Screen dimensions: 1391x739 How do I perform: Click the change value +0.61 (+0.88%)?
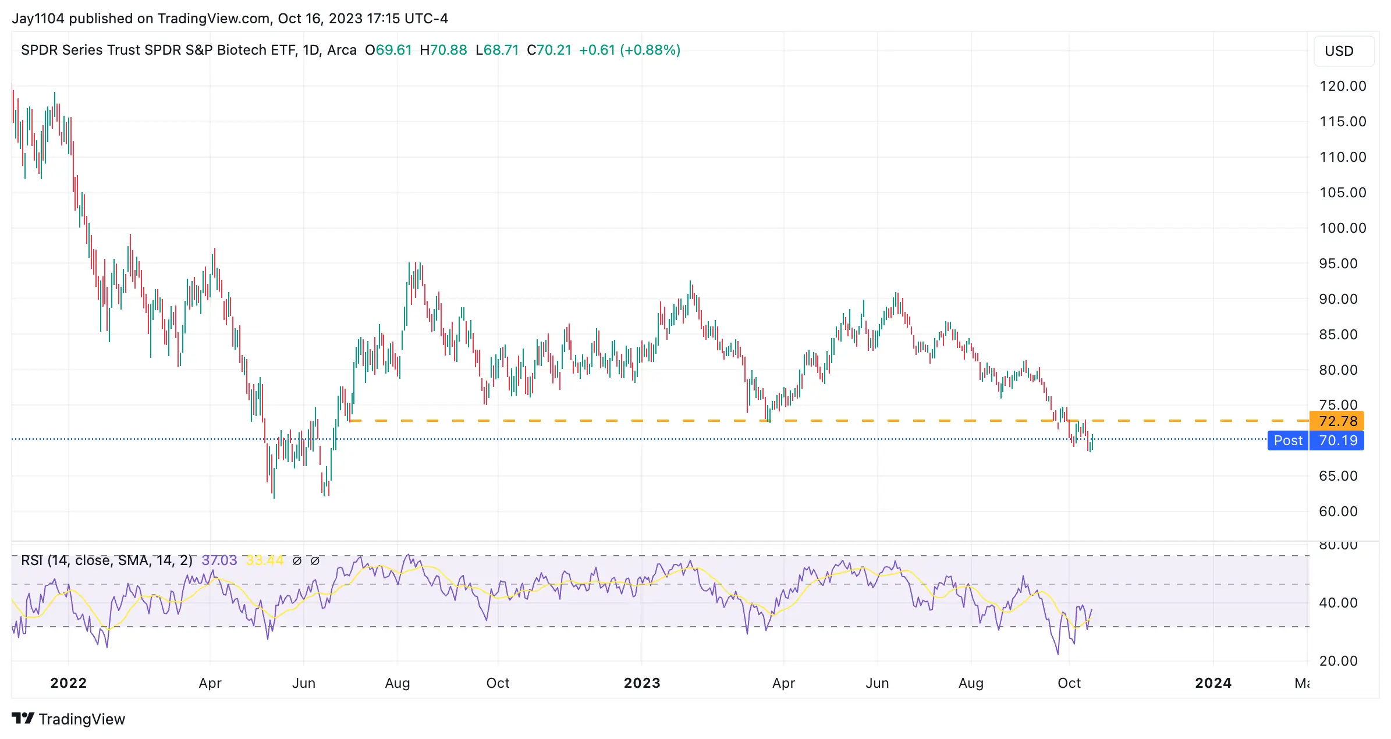(x=630, y=50)
